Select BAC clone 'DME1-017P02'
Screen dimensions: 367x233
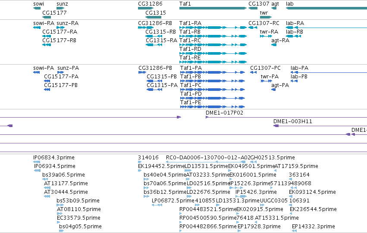pyautogui.click(x=224, y=113)
